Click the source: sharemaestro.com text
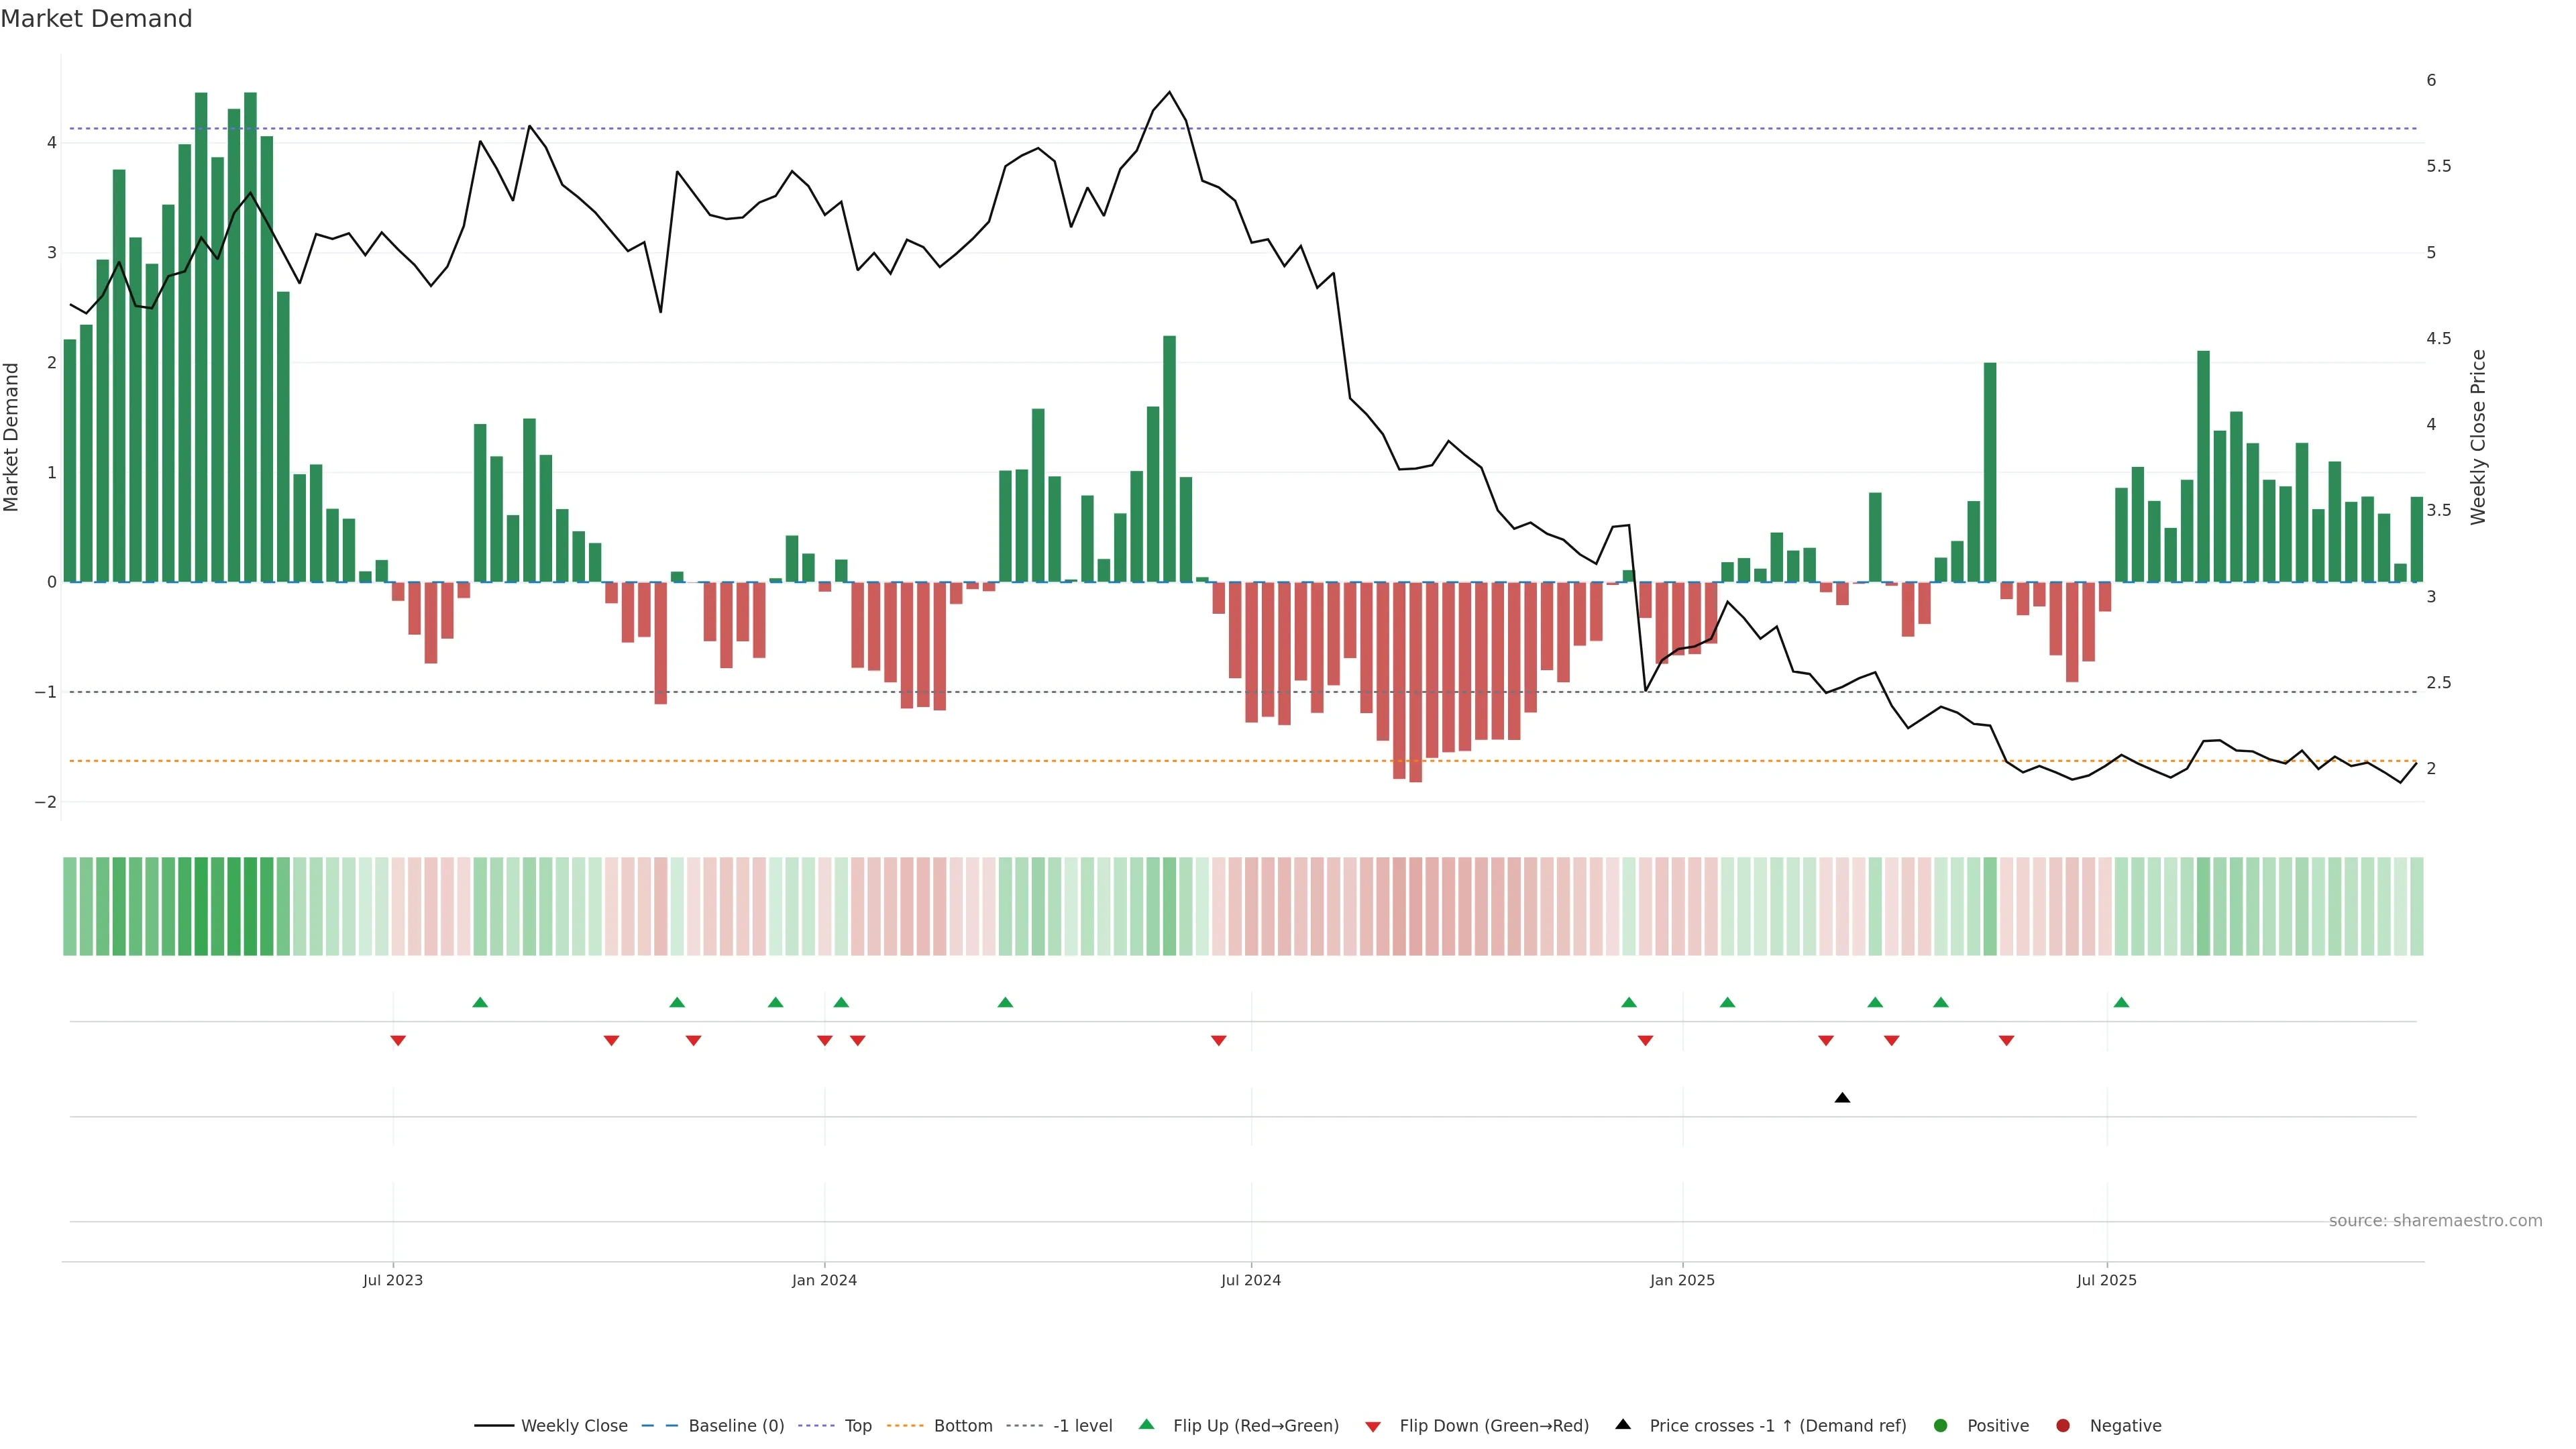The image size is (2576, 1449). 2435,1220
